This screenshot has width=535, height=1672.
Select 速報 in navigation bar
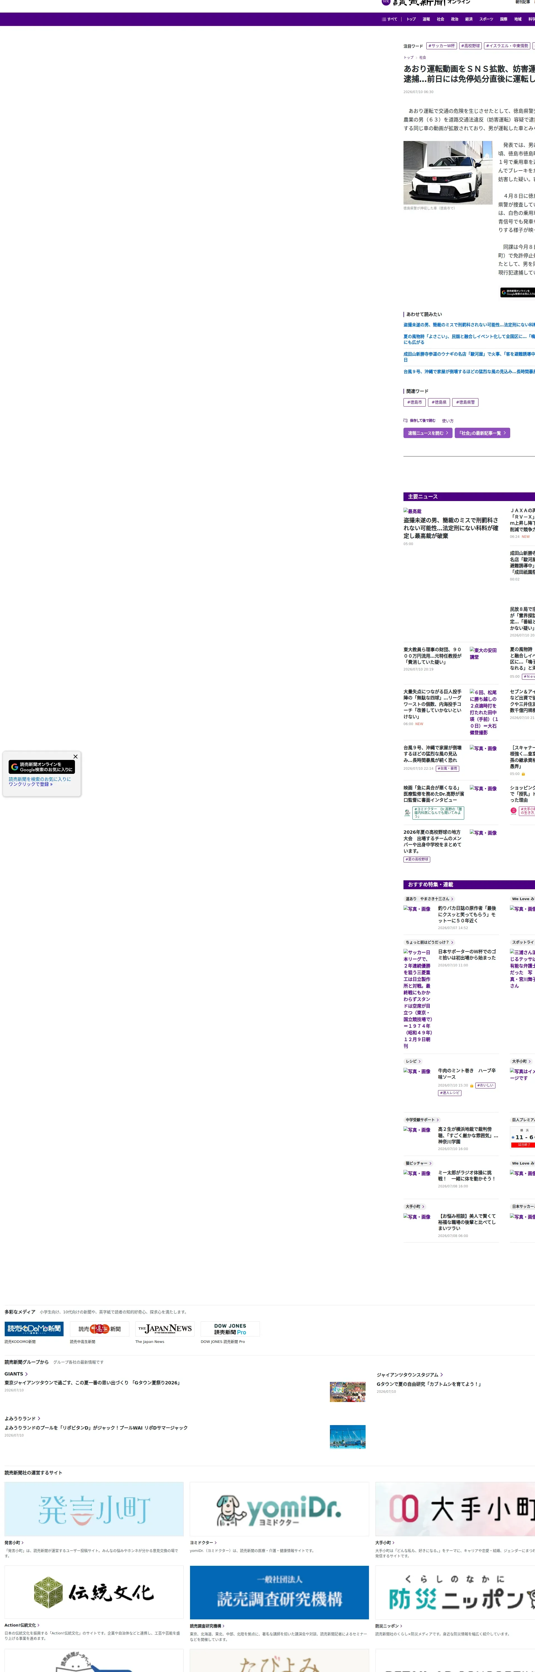tap(426, 20)
